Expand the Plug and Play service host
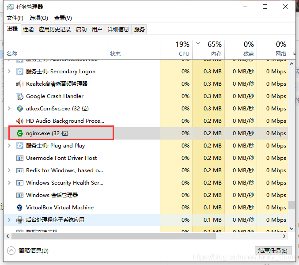Screen dimensions: 299x265 coord(9,146)
